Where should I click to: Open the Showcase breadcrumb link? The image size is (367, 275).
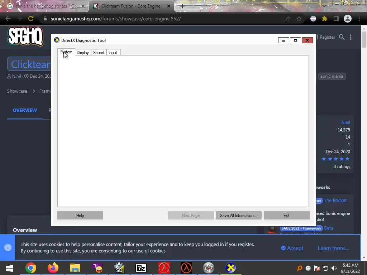pyautogui.click(x=17, y=91)
